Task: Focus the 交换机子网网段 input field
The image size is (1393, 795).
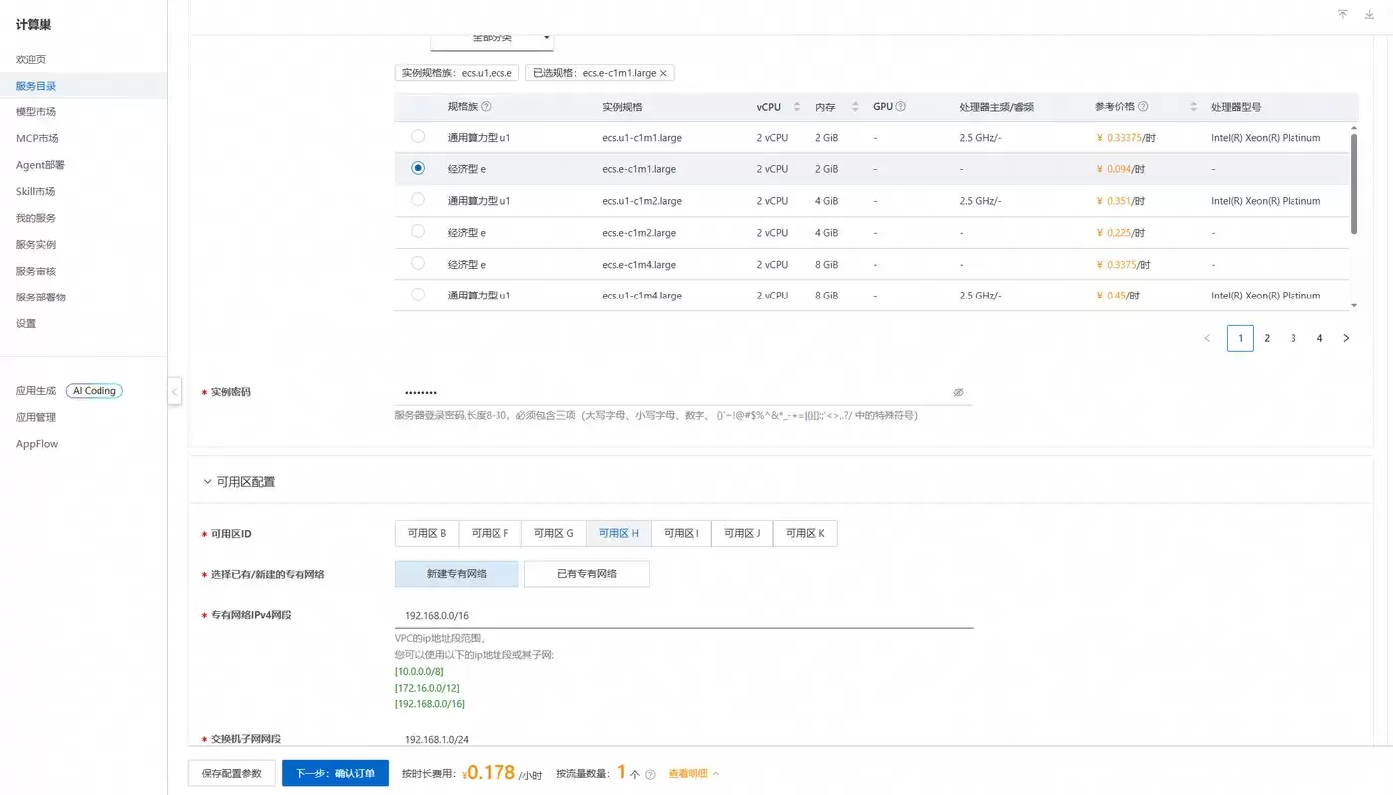Action: (x=684, y=739)
